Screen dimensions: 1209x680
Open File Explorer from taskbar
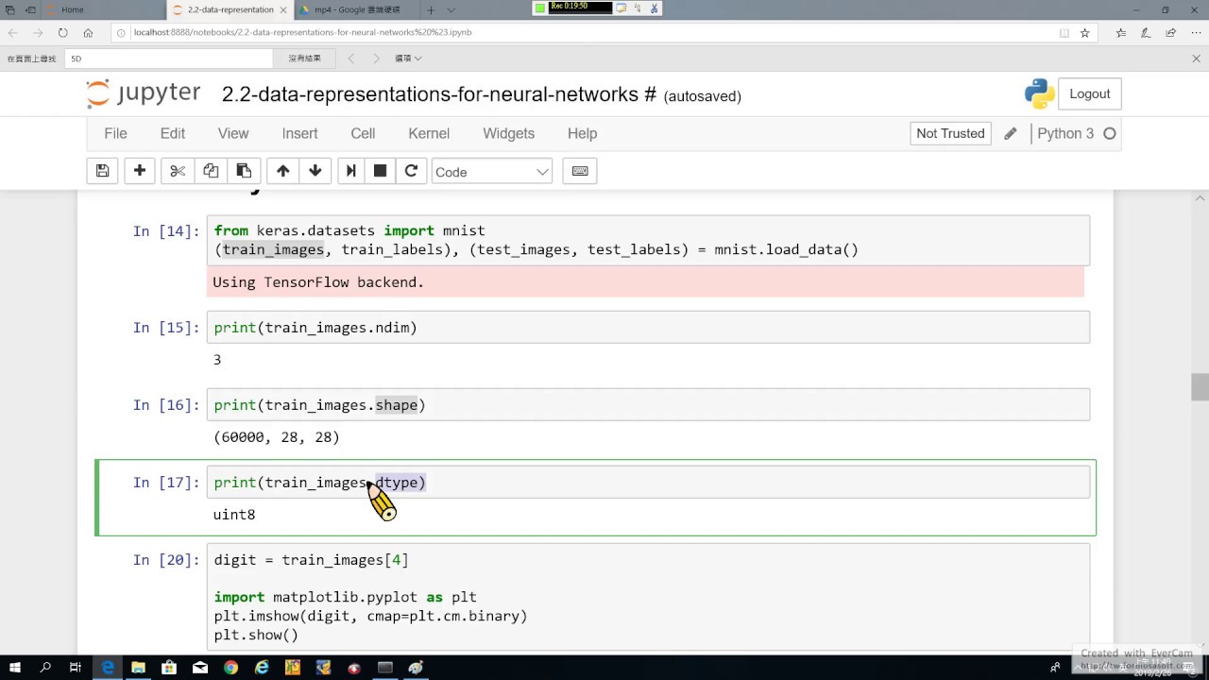[138, 668]
